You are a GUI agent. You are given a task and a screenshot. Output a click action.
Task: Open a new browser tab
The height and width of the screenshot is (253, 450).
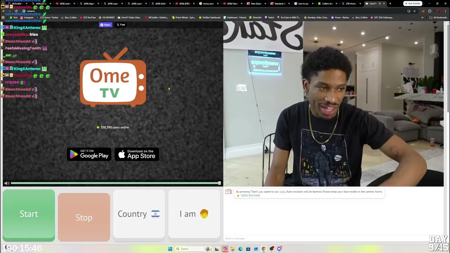tap(390, 4)
